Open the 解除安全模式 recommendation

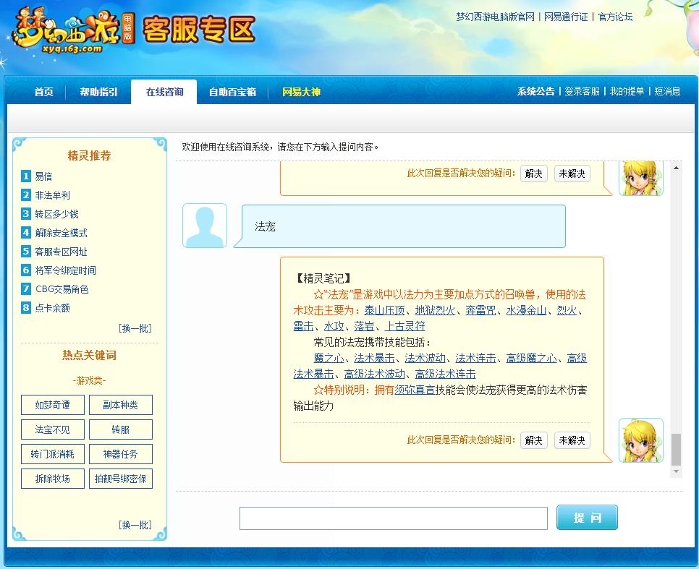(x=61, y=233)
